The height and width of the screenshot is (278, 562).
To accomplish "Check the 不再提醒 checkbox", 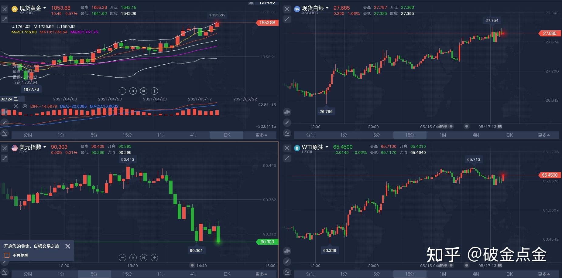I will [x=7, y=255].
